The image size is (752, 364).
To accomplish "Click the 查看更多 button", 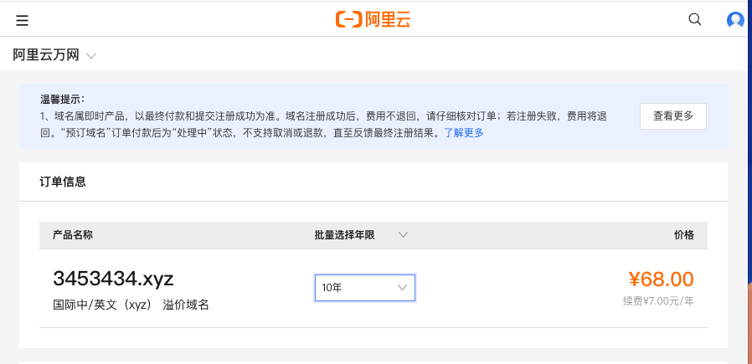I will (x=673, y=116).
